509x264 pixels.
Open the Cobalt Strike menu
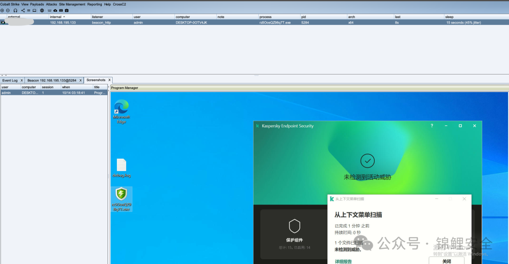click(10, 4)
